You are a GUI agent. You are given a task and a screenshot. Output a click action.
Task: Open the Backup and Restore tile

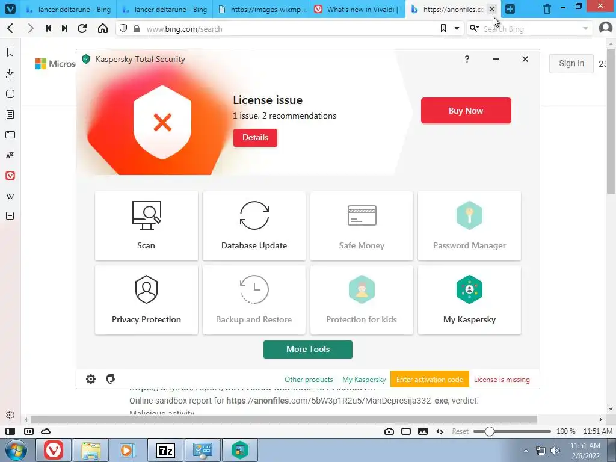pos(254,300)
